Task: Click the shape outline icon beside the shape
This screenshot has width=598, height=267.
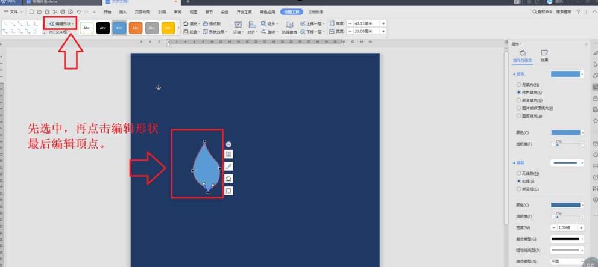Action: 228,191
